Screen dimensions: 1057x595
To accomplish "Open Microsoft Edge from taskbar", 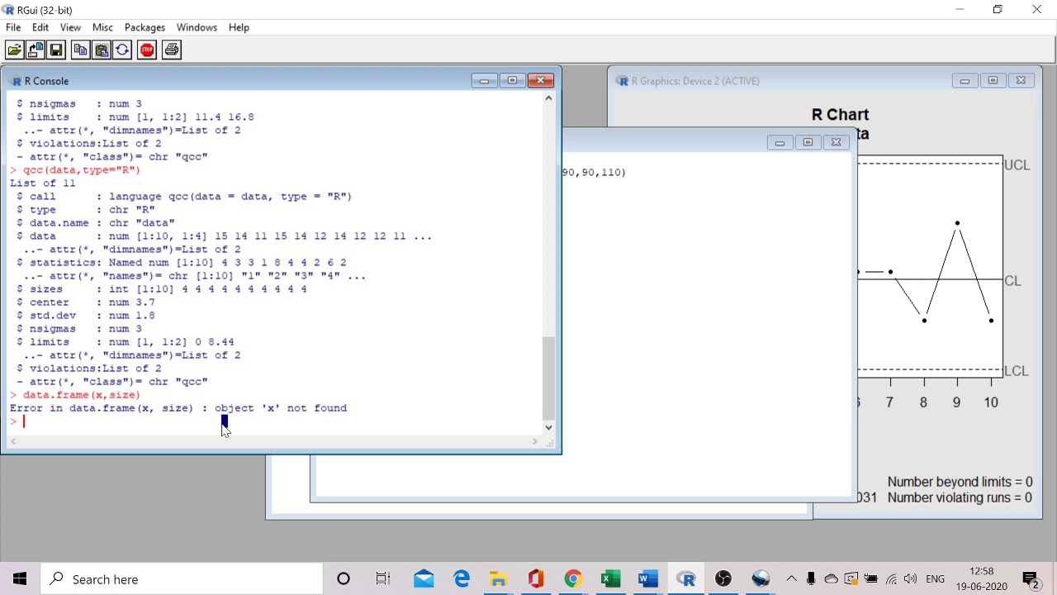I will pyautogui.click(x=462, y=578).
